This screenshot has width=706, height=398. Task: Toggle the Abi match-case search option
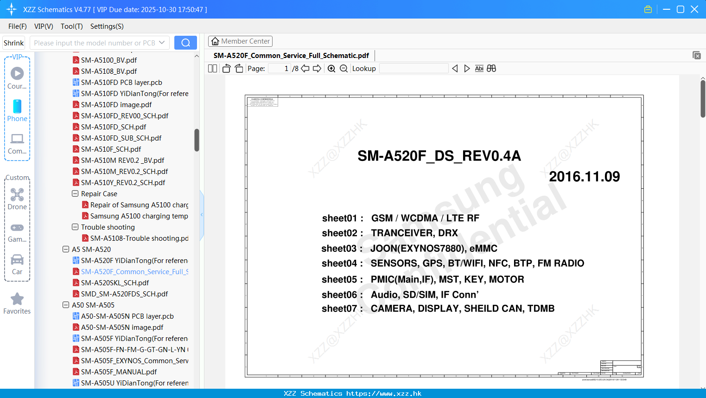[479, 68]
